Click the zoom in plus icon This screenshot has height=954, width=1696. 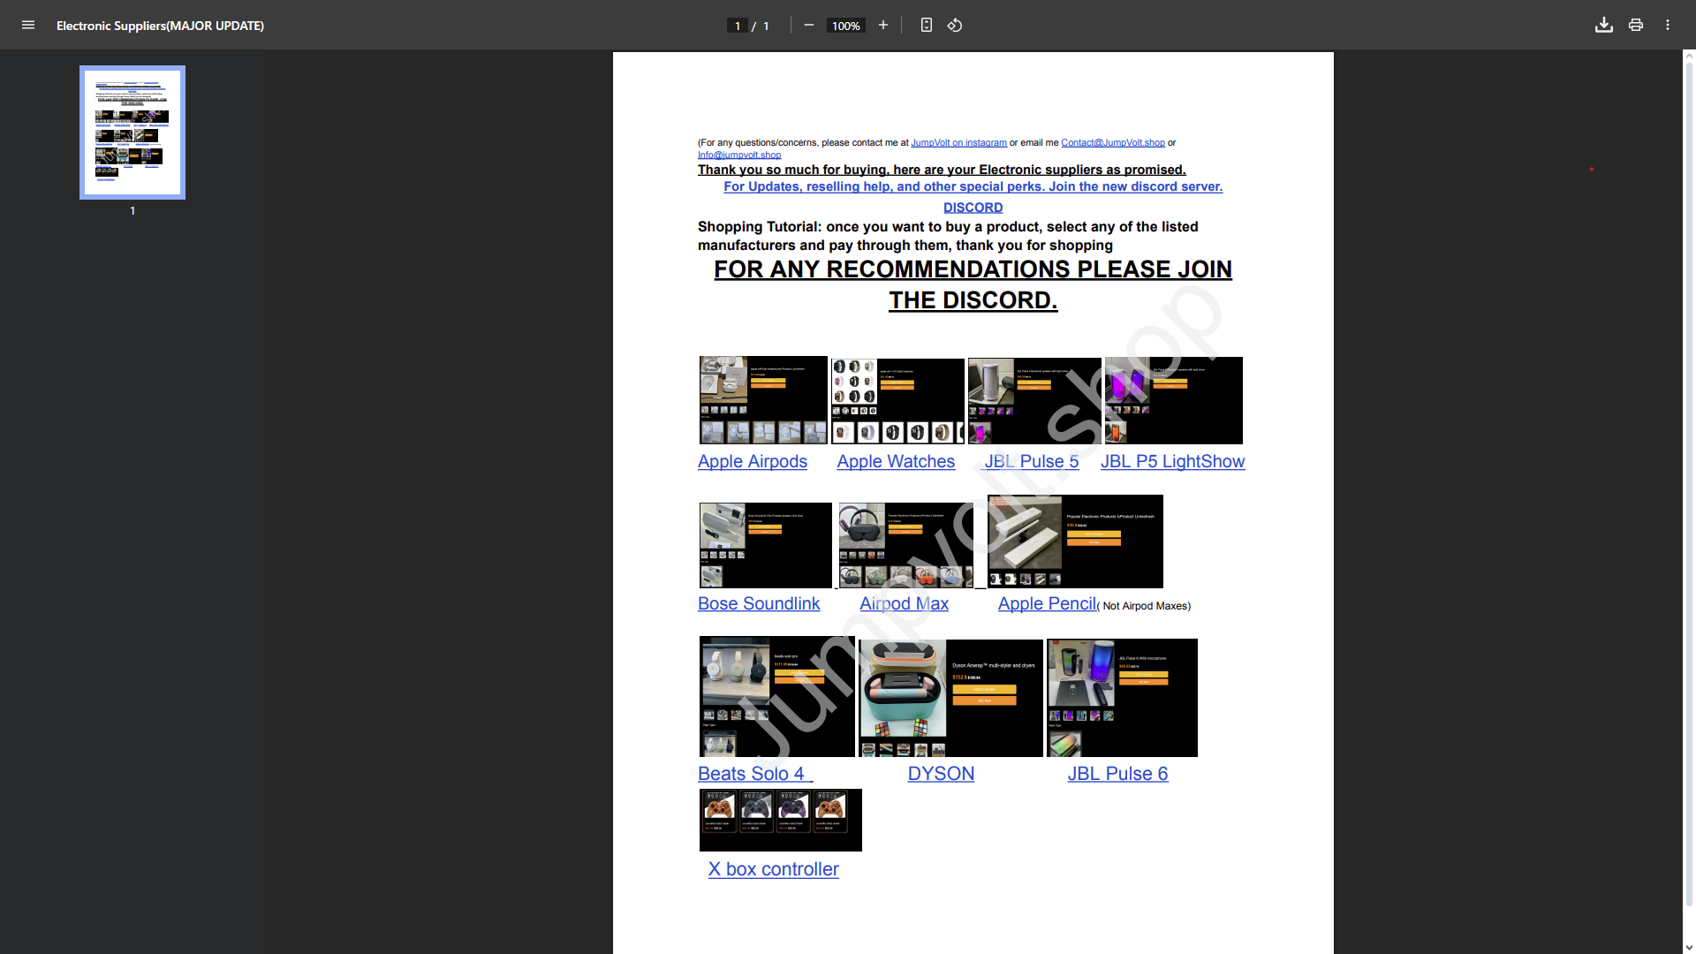(x=882, y=26)
